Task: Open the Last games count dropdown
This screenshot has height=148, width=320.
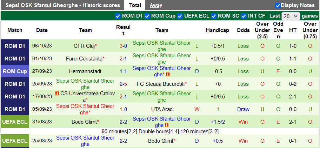Action: point(291,16)
